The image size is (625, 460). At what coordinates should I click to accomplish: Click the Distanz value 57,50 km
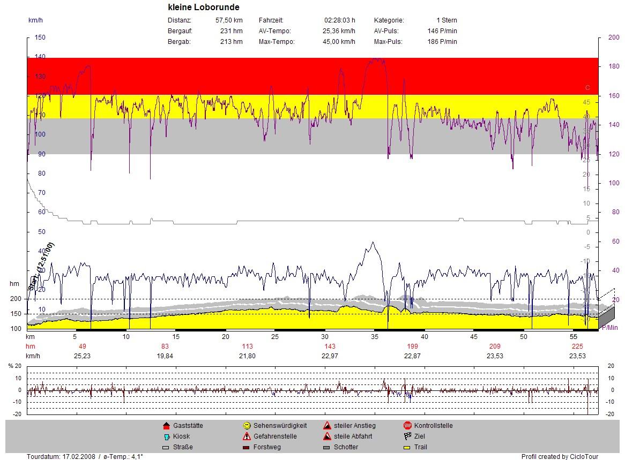click(x=229, y=20)
